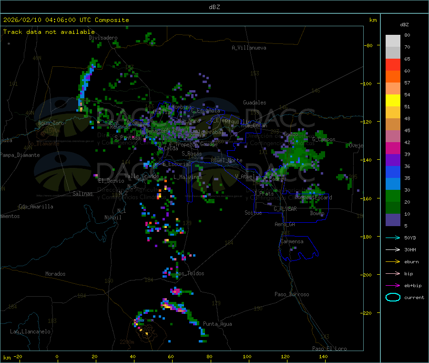The height and width of the screenshot is (363, 429).
Task: Click the '-80' km vertical axis tick
Action: (x=368, y=45)
